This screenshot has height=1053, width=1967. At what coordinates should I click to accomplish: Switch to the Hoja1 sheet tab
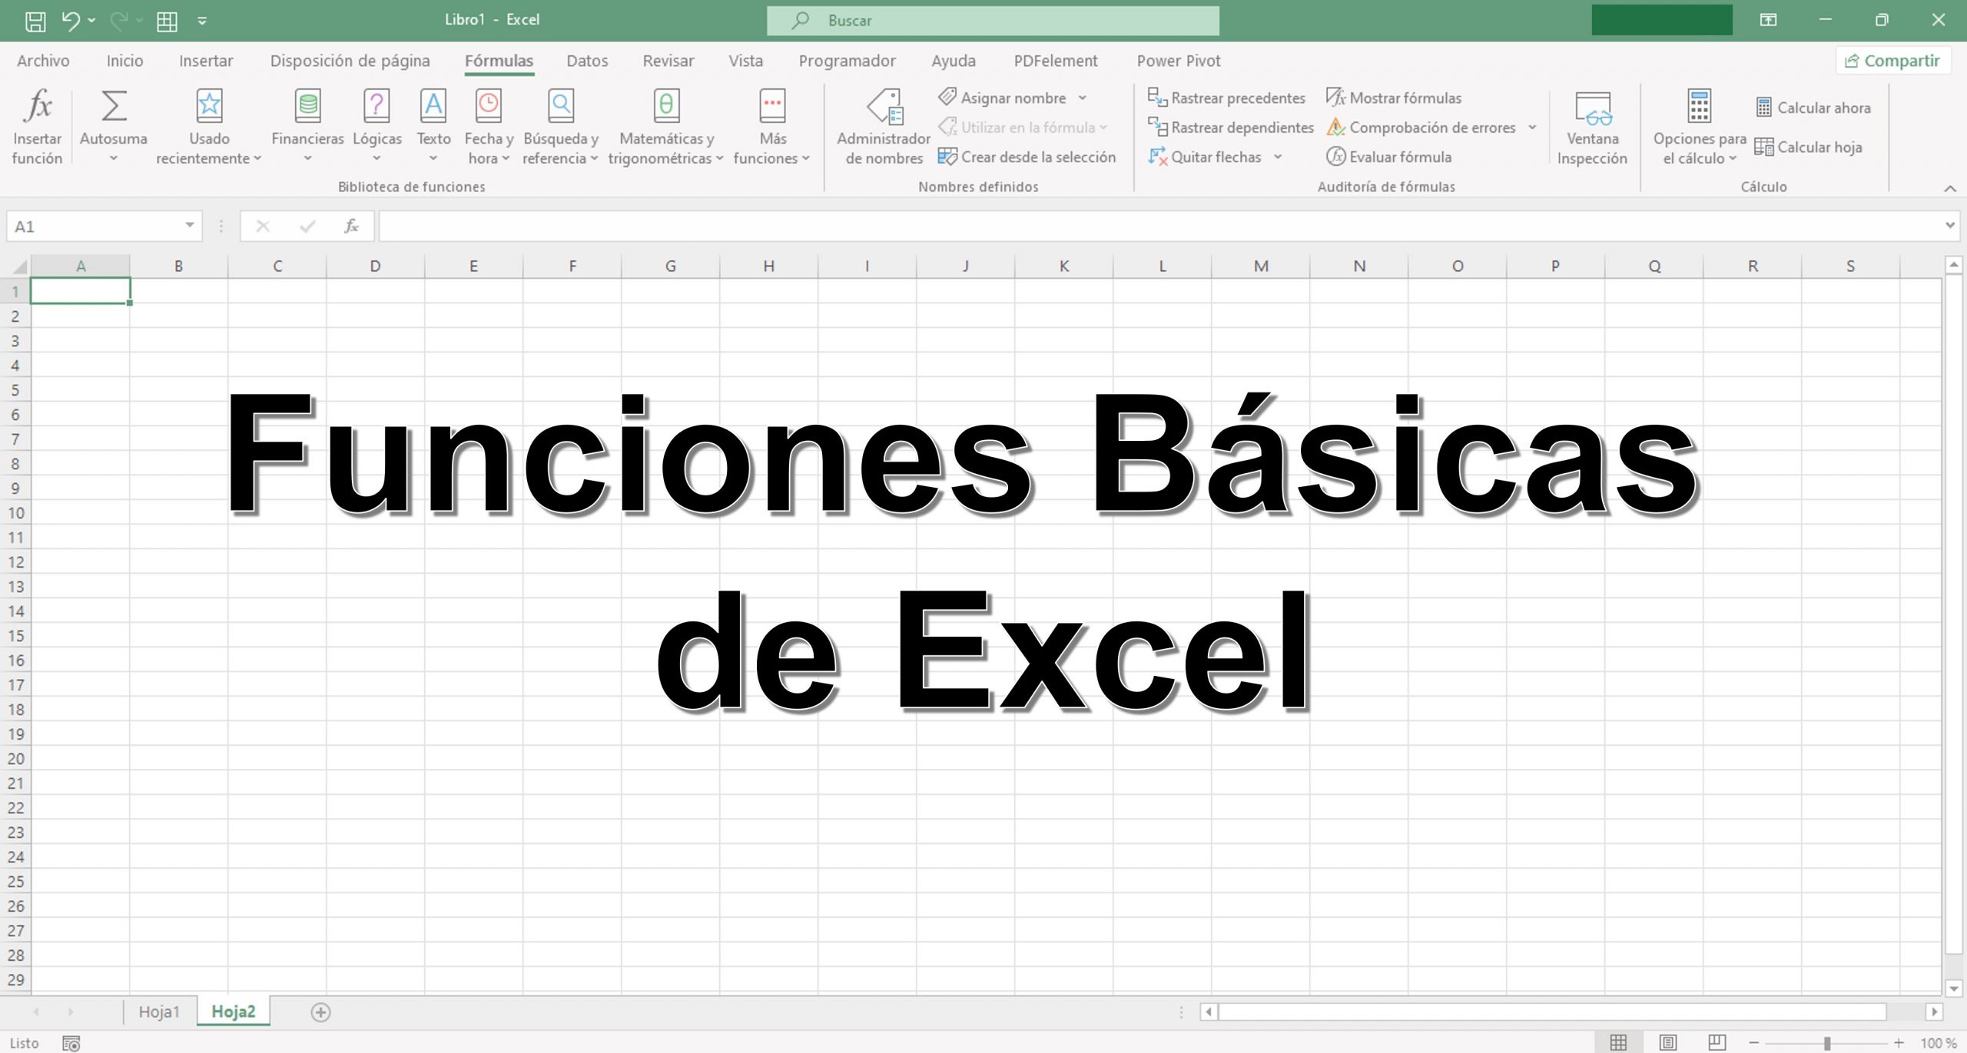point(159,1012)
